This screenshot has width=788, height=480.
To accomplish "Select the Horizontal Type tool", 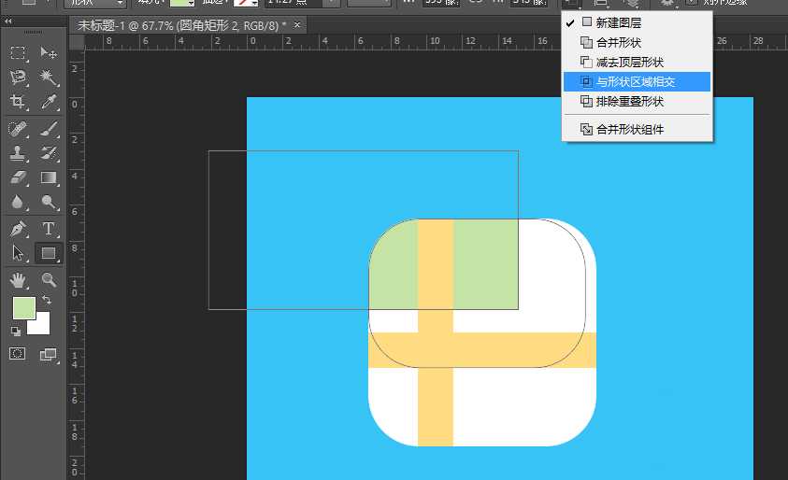I will [x=49, y=229].
